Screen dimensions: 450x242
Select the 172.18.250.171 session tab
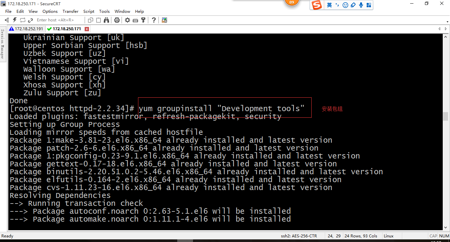click(x=68, y=29)
